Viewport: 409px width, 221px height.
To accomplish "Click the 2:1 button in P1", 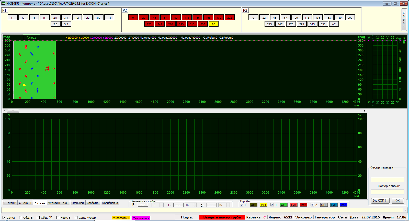I will pyautogui.click(x=55, y=17).
